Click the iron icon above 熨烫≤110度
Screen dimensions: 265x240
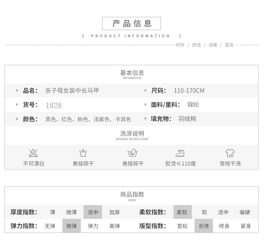[180, 153]
